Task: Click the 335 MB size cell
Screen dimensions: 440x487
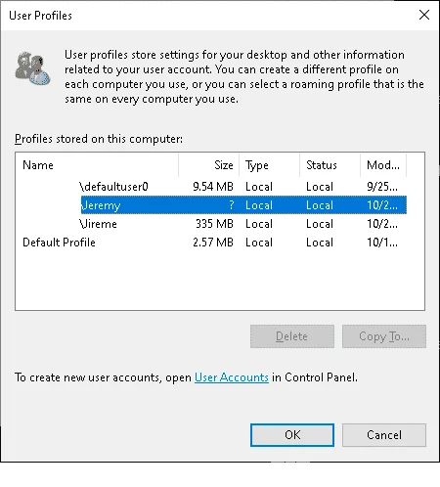Action: click(x=214, y=224)
